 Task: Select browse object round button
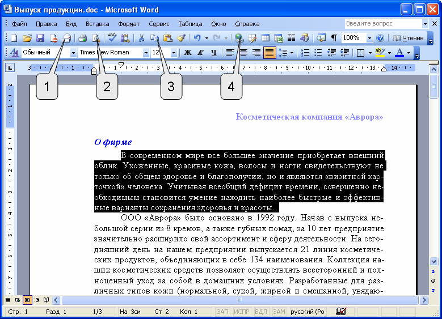point(433,280)
